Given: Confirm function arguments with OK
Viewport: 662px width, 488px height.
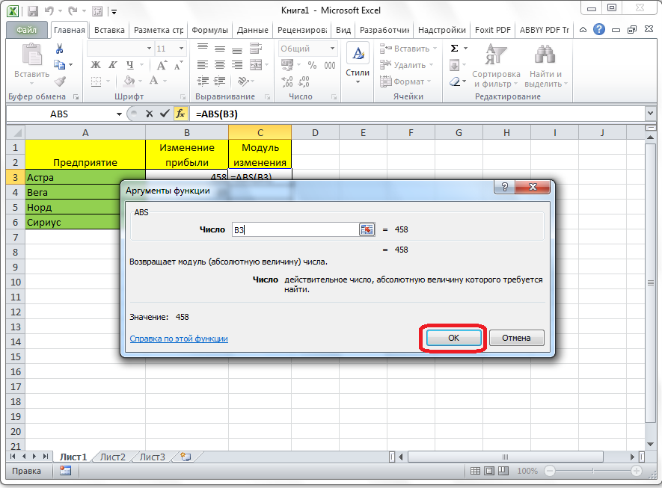Looking at the screenshot, I should click(x=453, y=338).
